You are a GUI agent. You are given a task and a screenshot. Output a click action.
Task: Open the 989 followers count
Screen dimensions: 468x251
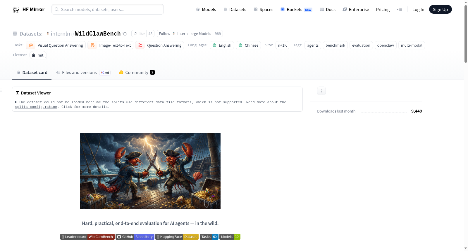point(218,34)
